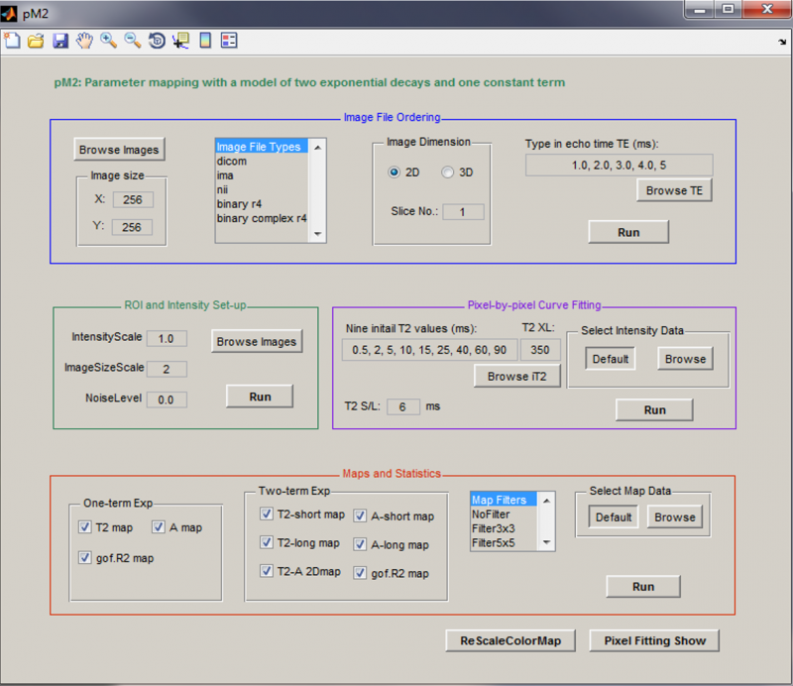This screenshot has height=686, width=793.
Task: Disable the gof.R2 map in One-term Exp
Action: pos(84,558)
